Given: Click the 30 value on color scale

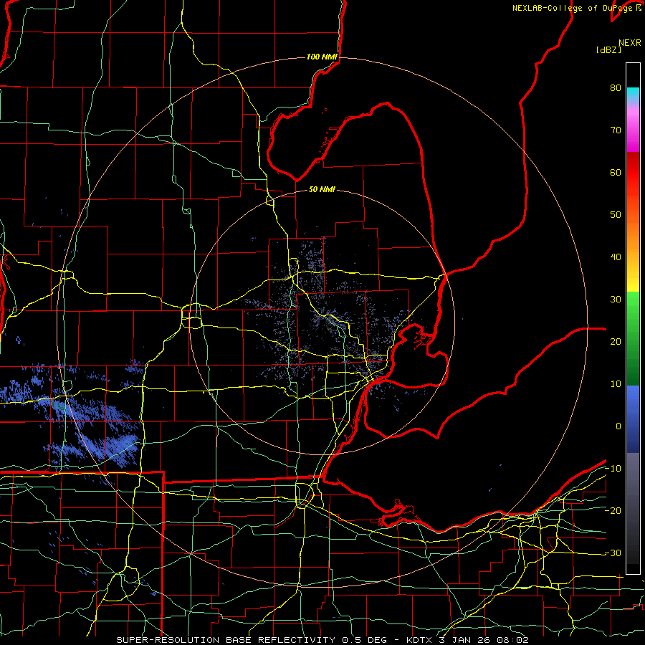Looking at the screenshot, I should pyautogui.click(x=616, y=300).
